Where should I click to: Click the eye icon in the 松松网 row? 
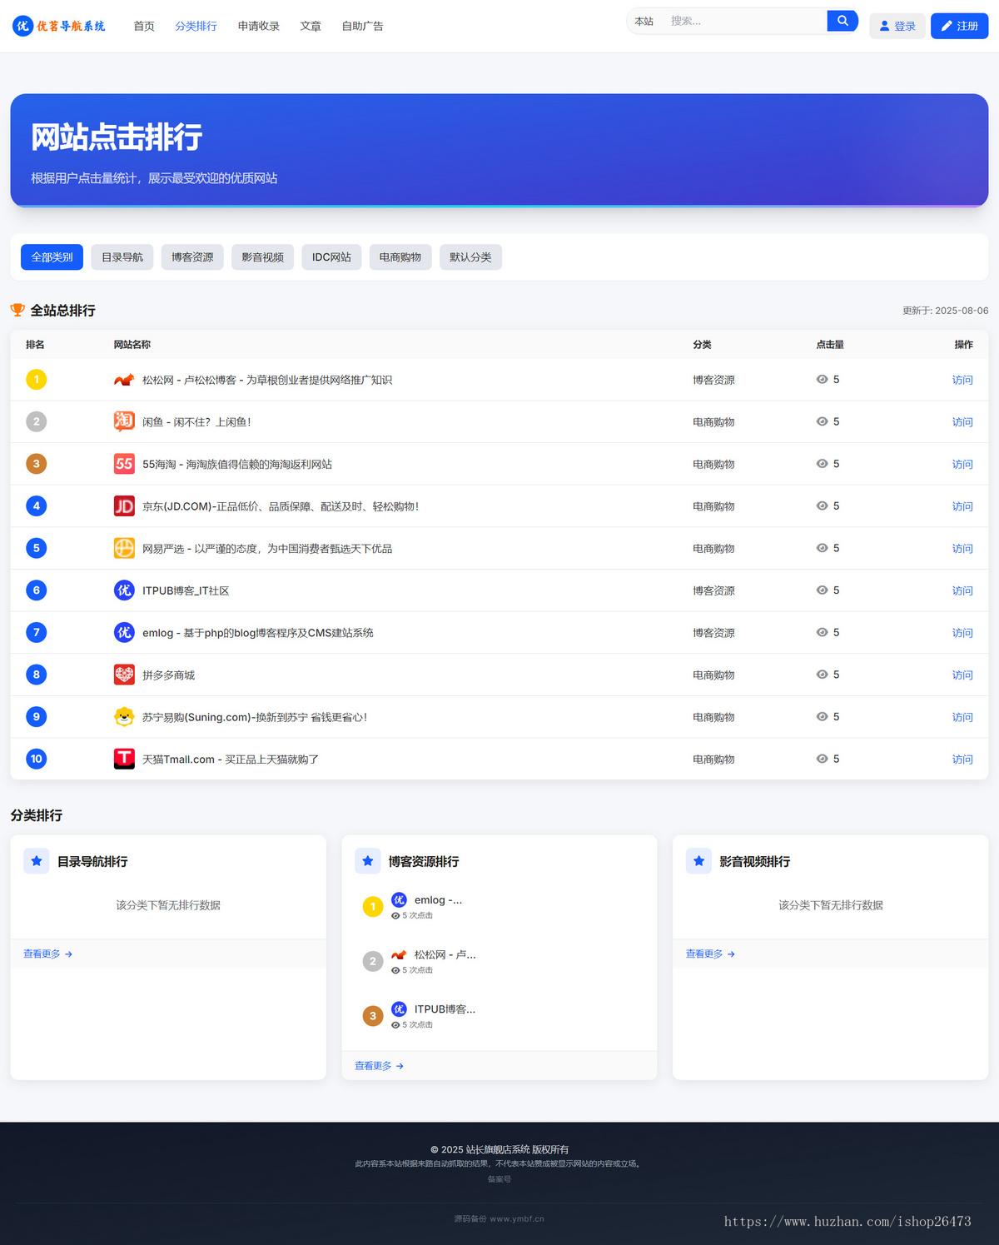coord(822,380)
